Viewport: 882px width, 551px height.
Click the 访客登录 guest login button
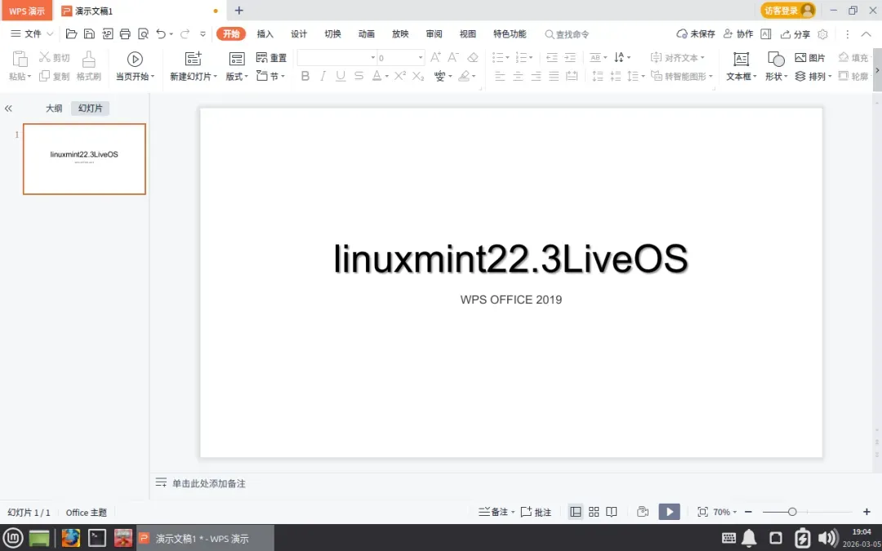788,10
